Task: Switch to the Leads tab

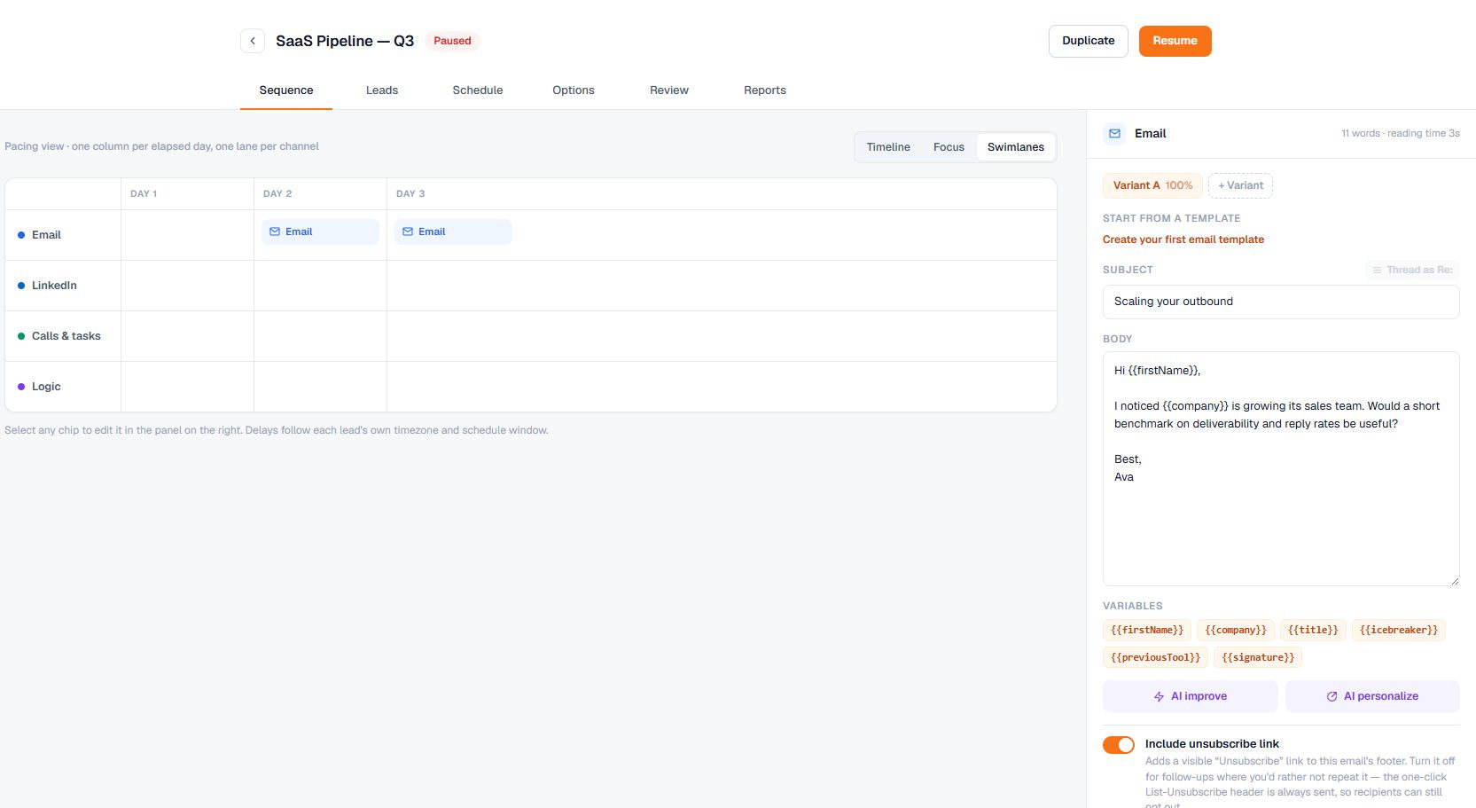Action: pyautogui.click(x=382, y=90)
